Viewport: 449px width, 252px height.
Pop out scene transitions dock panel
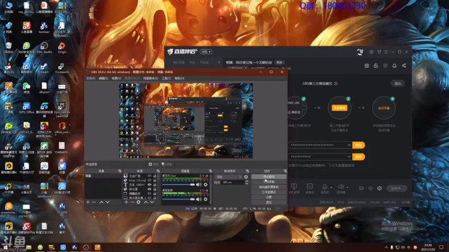(248, 171)
